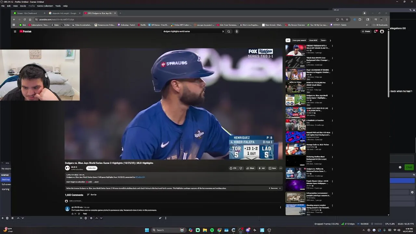Switch to the alejandro kirk weight Google tab
Viewport: 416px width, 234px height.
tap(64, 13)
